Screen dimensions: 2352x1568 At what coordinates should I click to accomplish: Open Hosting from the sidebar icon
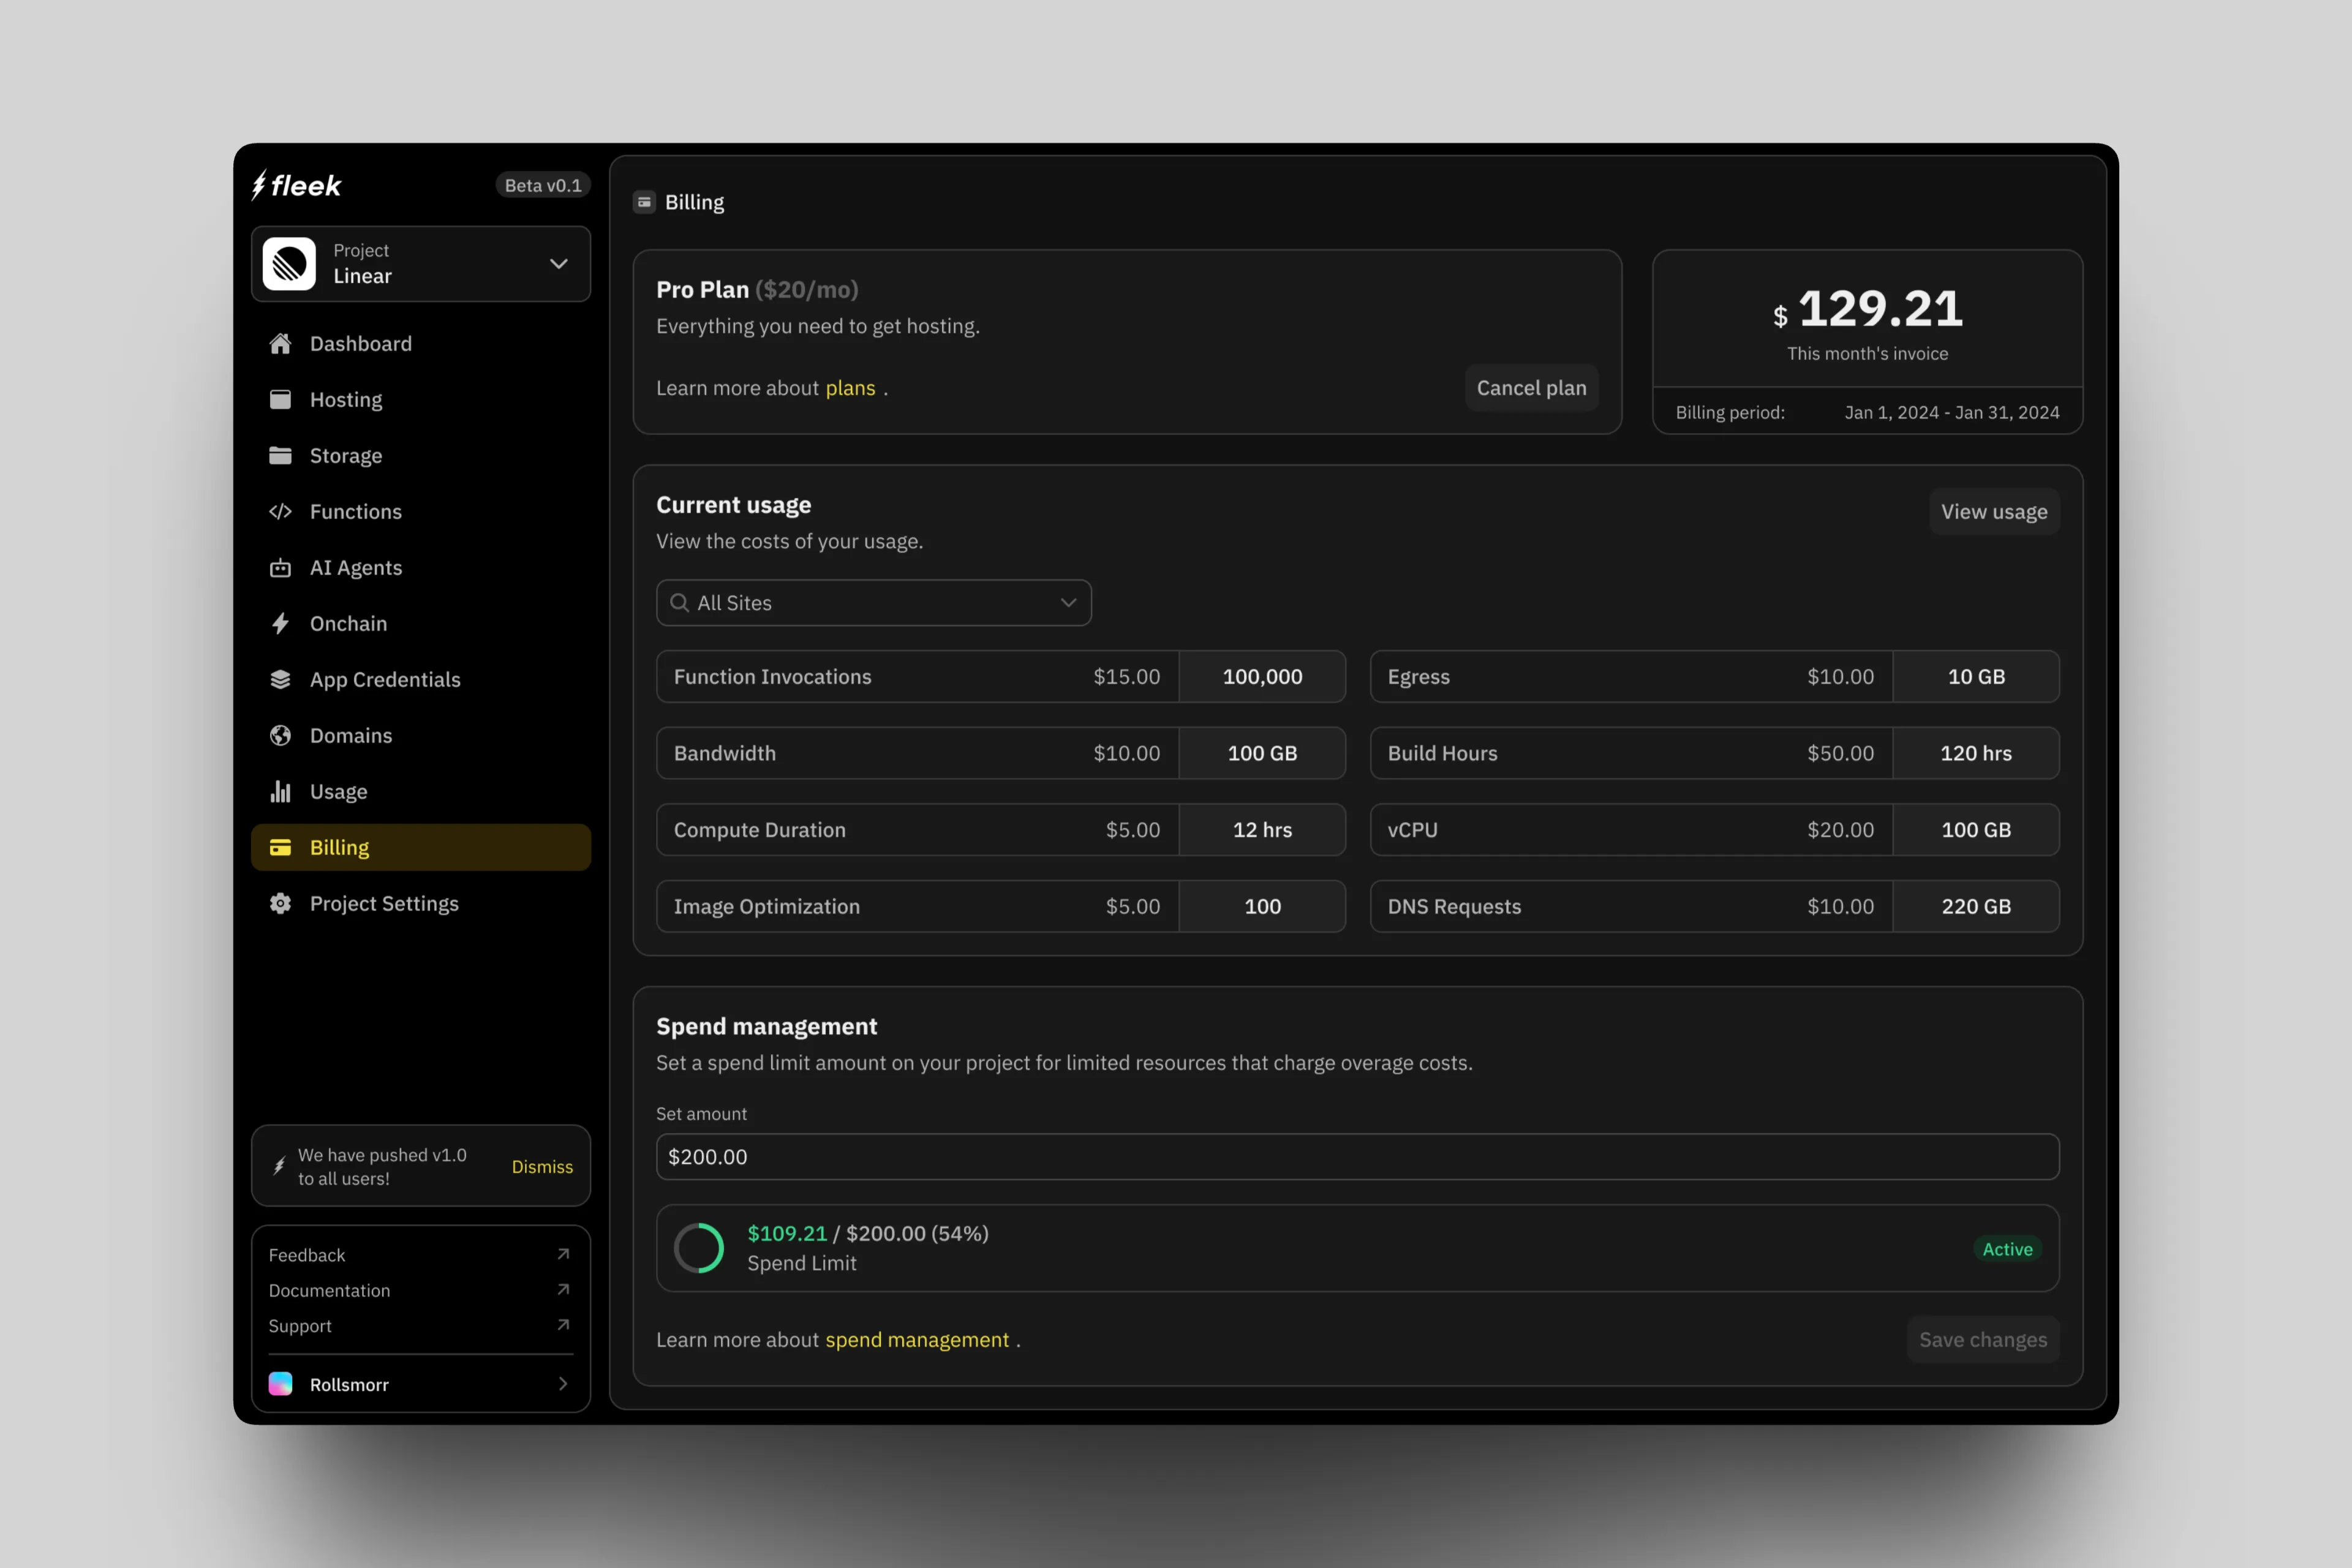[281, 399]
